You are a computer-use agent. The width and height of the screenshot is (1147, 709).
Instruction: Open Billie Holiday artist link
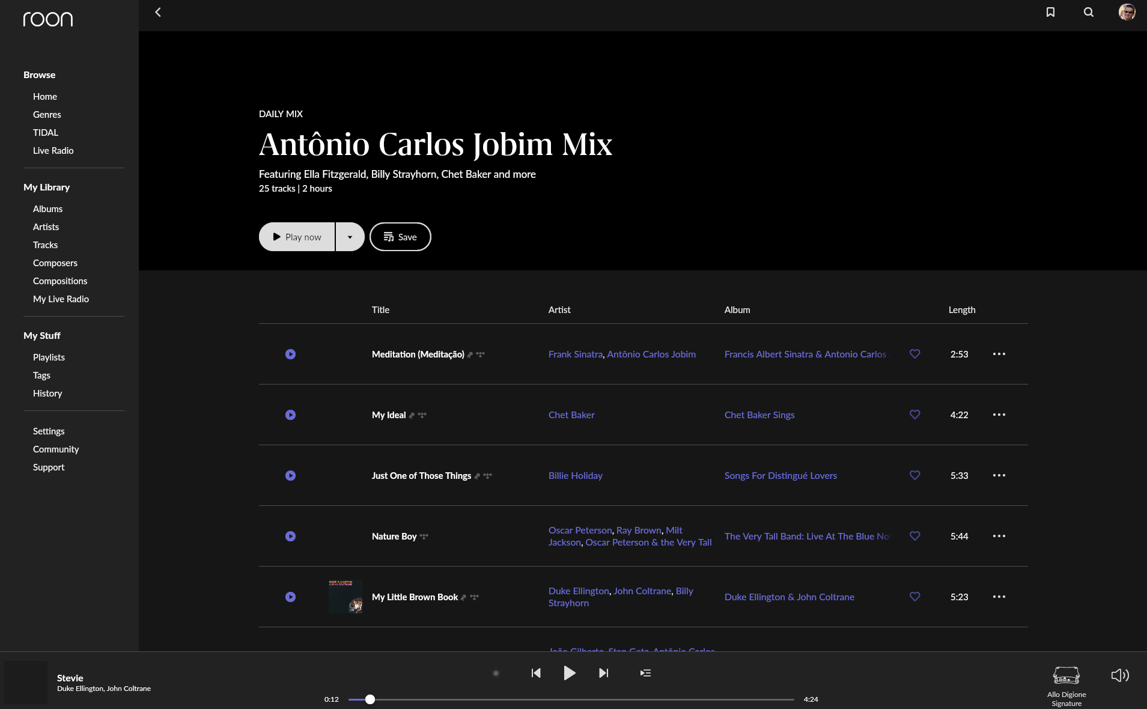(x=575, y=476)
